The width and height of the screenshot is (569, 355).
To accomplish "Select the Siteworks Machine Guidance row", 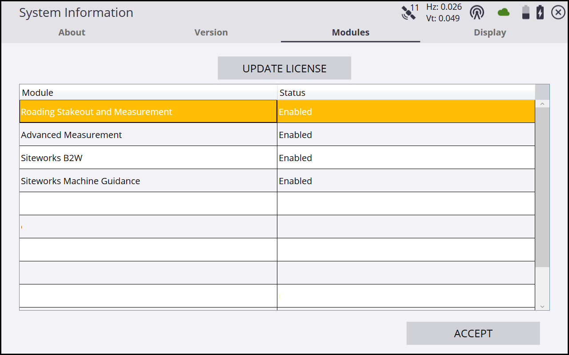I will (148, 181).
